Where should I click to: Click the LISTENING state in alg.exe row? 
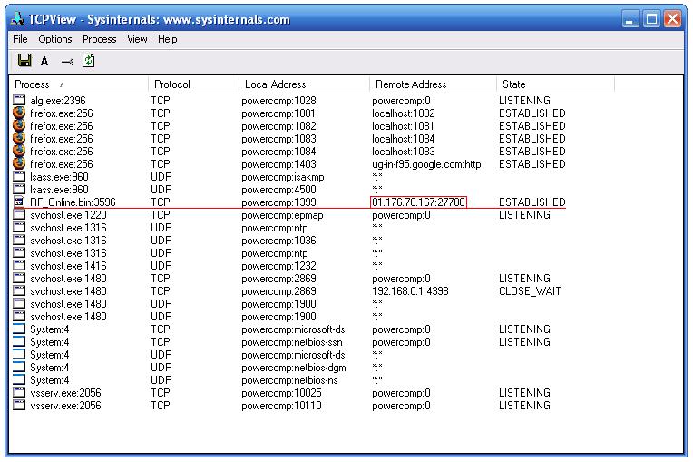[524, 101]
